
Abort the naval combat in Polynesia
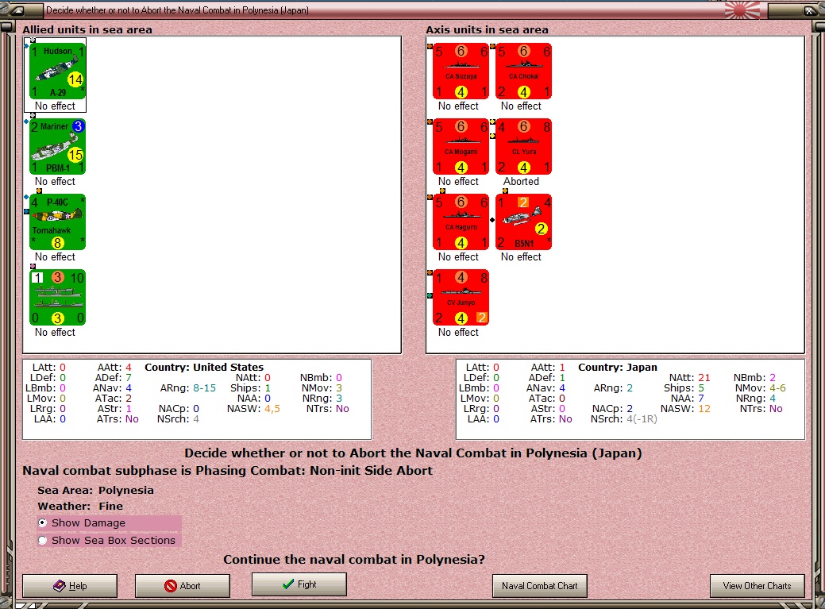click(183, 586)
